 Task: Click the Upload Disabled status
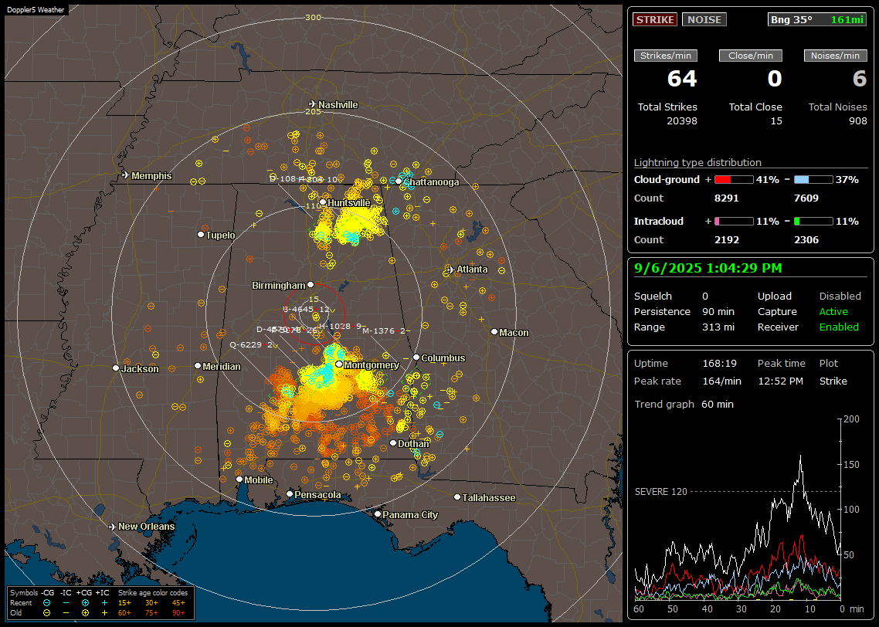point(840,296)
